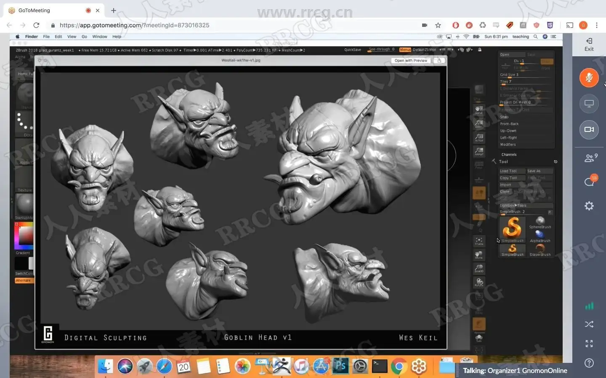Click the Quick Look share icon
Viewport: 606px width, 378px height.
(x=439, y=60)
